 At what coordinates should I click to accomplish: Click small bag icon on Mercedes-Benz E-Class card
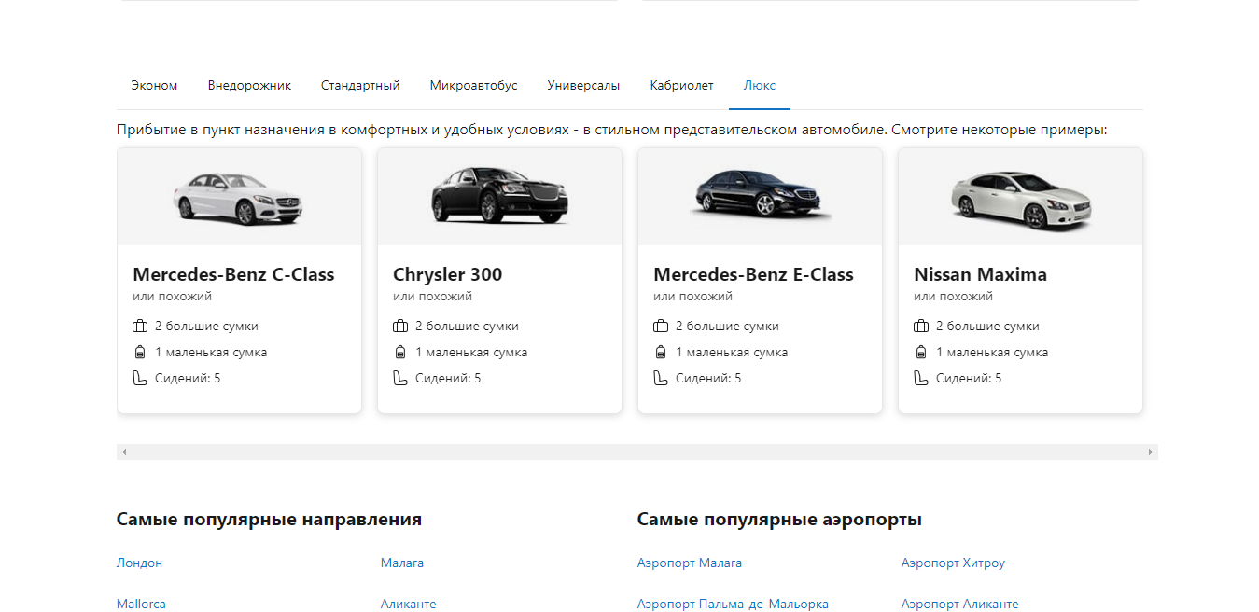pyautogui.click(x=661, y=353)
